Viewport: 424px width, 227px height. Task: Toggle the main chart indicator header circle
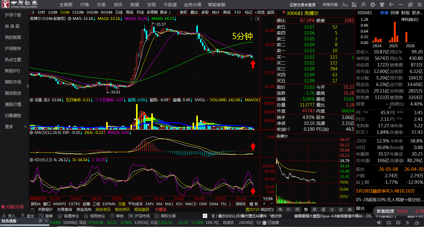(x=70, y=19)
